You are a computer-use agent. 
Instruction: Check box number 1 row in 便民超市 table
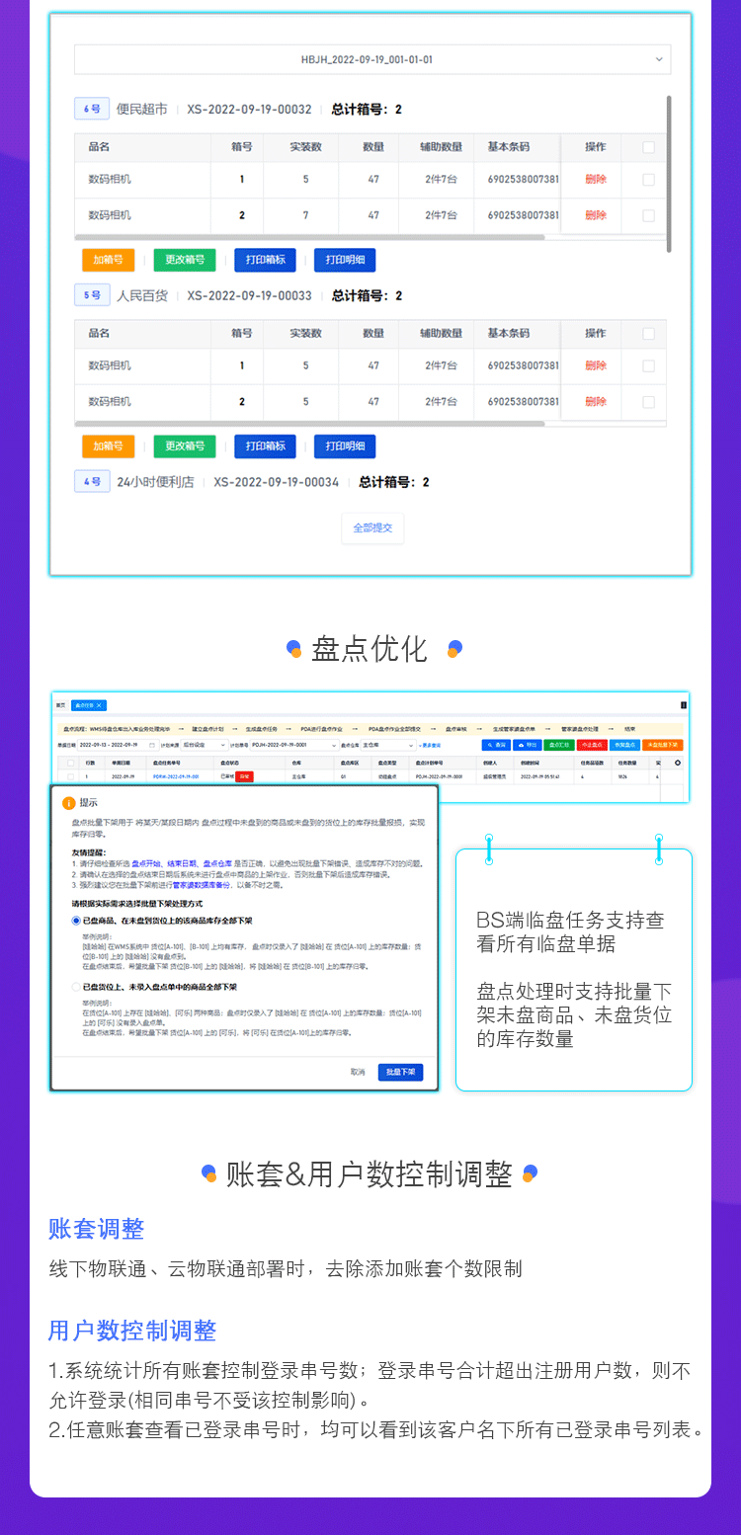[x=648, y=180]
